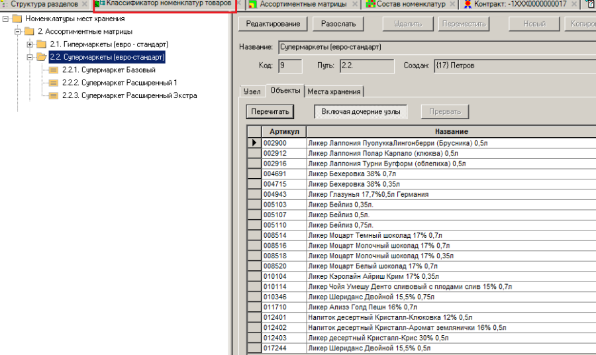Click article cell 008520

[284, 266]
